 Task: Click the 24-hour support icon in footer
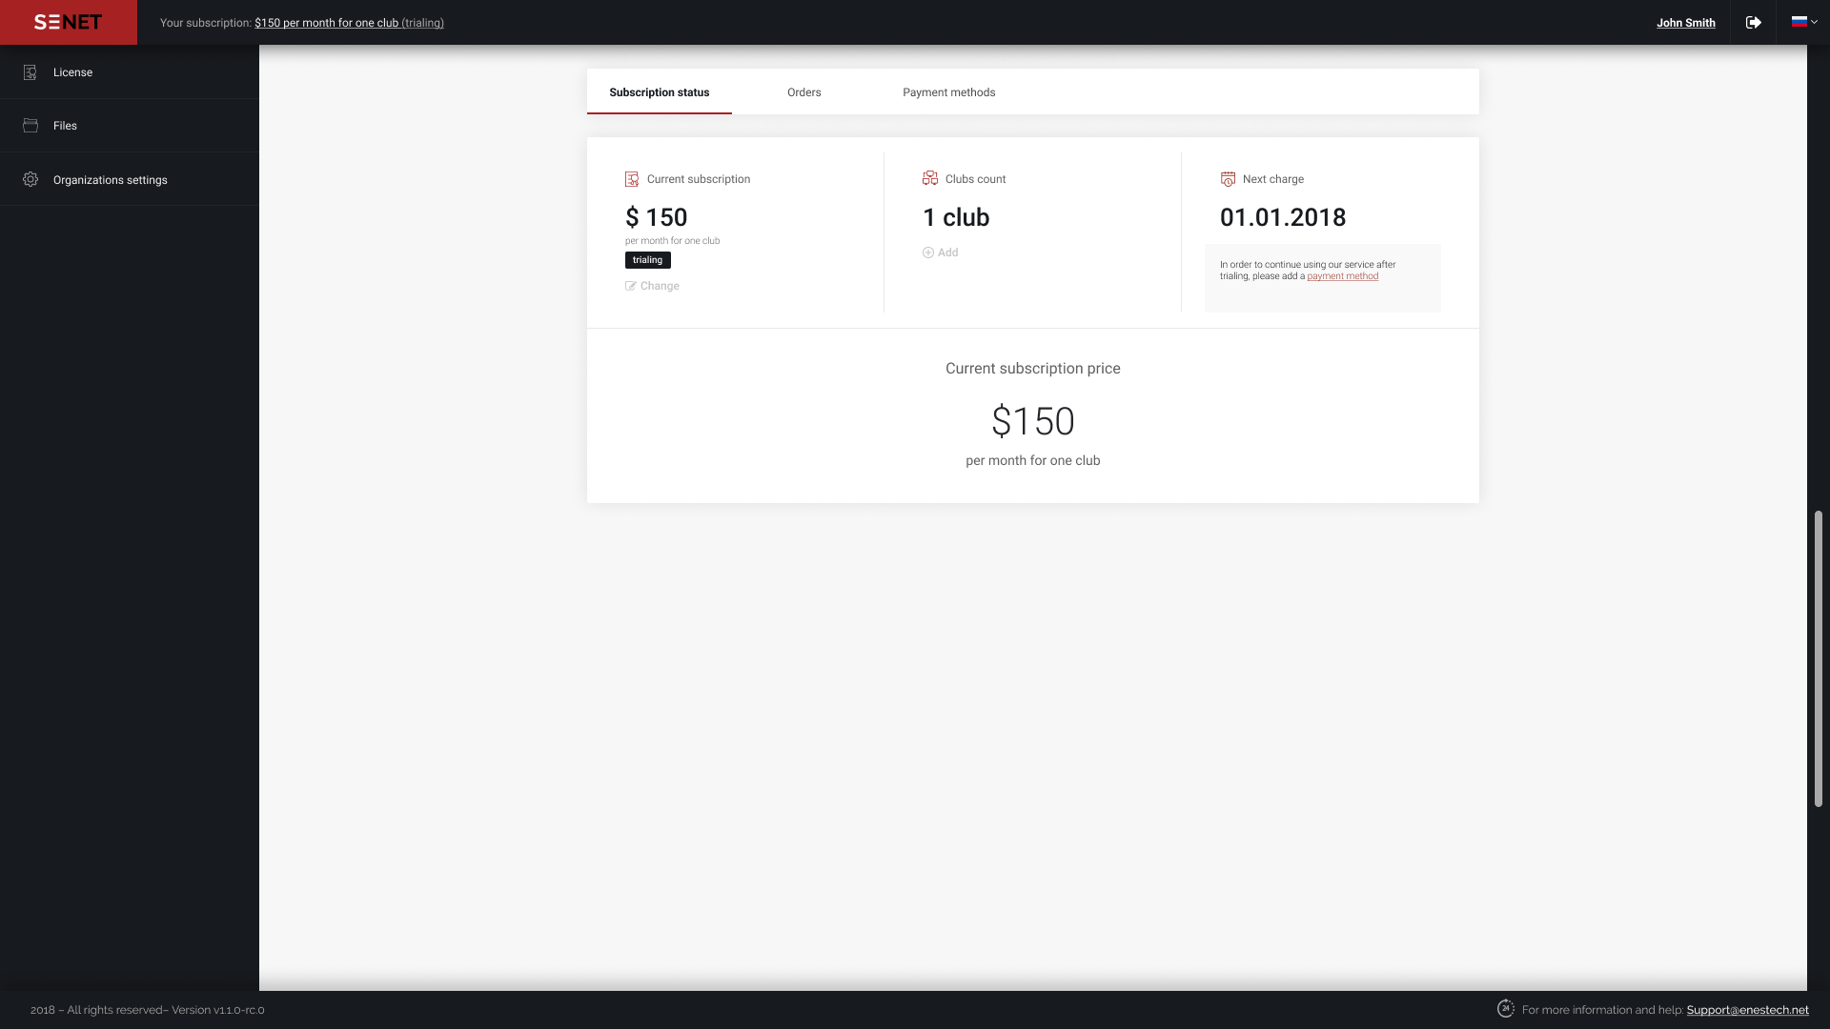[x=1506, y=1008]
